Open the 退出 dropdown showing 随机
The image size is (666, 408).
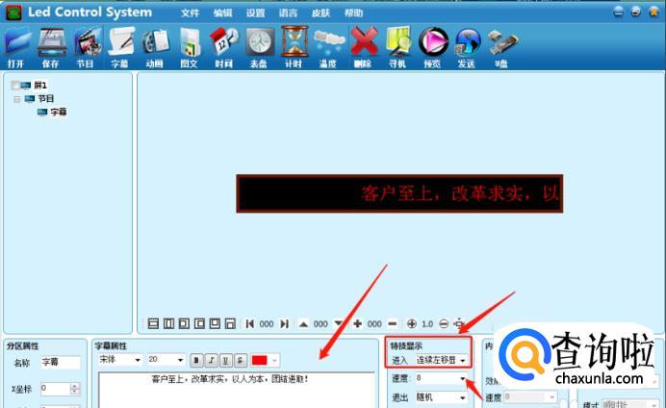coord(462,397)
